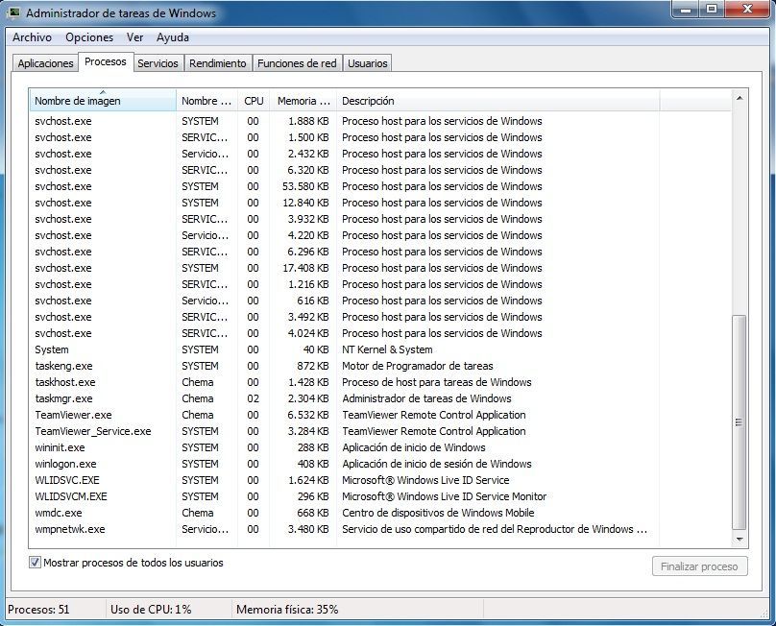Click the 02 CPU value for taskmgr.exe
Image resolution: width=776 pixels, height=626 pixels.
253,398
